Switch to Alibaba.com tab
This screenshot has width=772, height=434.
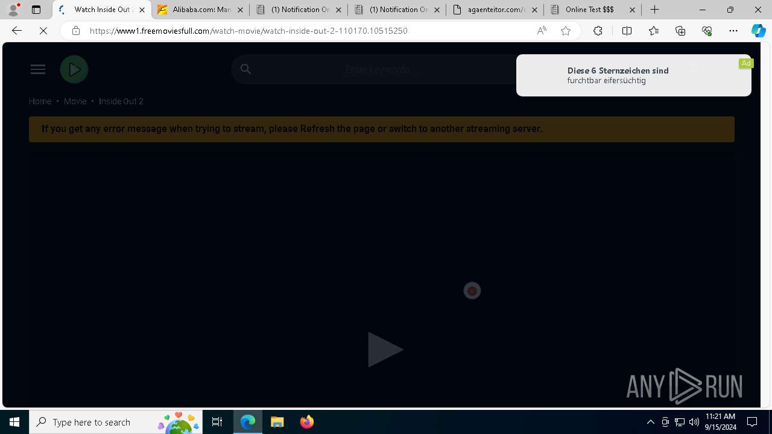[200, 10]
